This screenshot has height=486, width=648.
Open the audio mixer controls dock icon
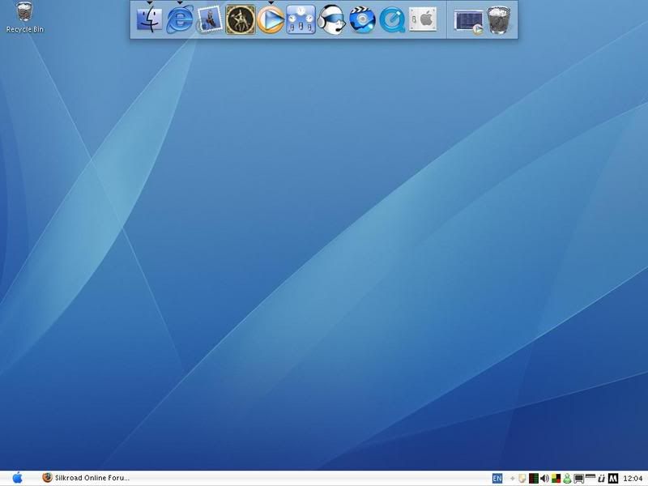pyautogui.click(x=301, y=19)
